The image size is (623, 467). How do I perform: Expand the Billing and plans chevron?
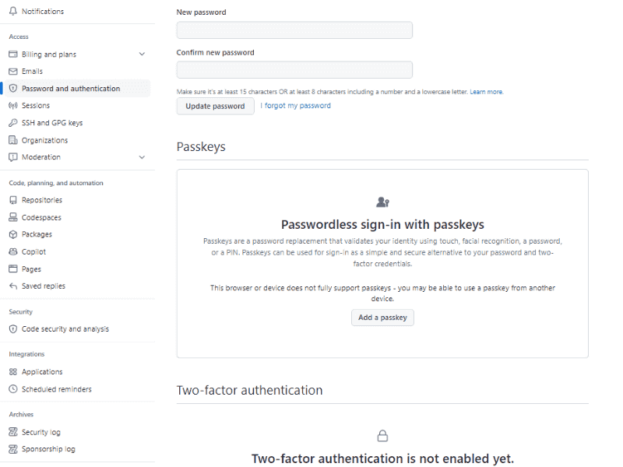142,54
